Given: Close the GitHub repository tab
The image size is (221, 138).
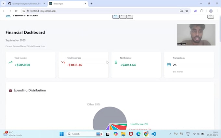Looking at the screenshot, I should (x=44, y=4).
